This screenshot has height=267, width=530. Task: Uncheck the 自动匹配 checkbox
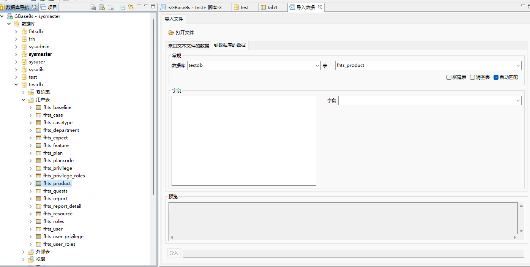(x=496, y=77)
